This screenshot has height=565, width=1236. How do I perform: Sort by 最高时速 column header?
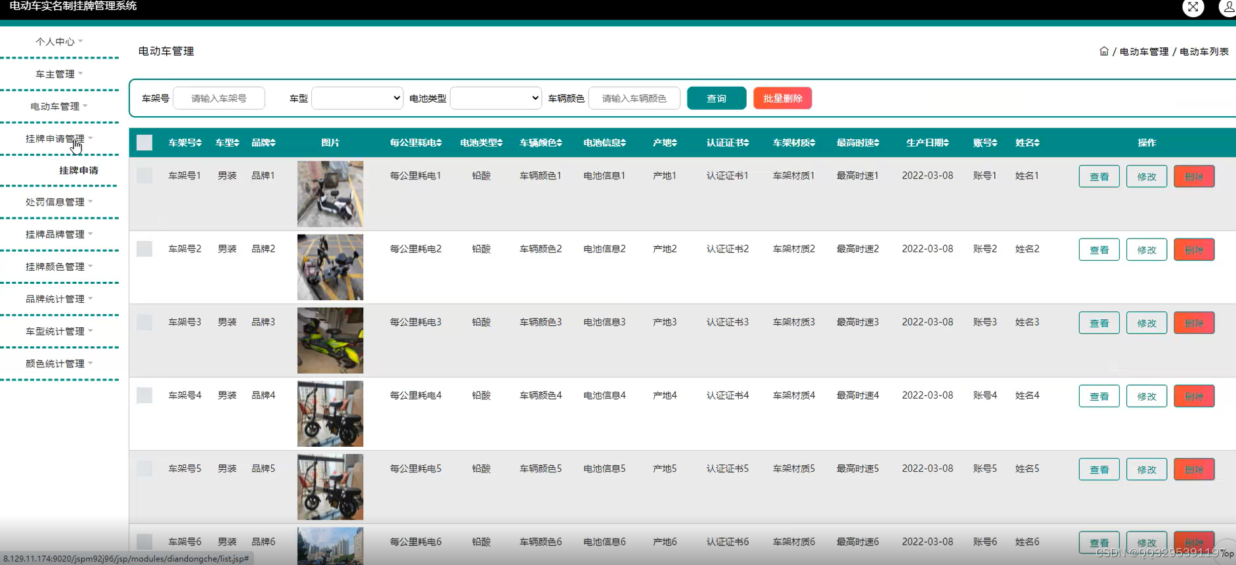click(858, 143)
